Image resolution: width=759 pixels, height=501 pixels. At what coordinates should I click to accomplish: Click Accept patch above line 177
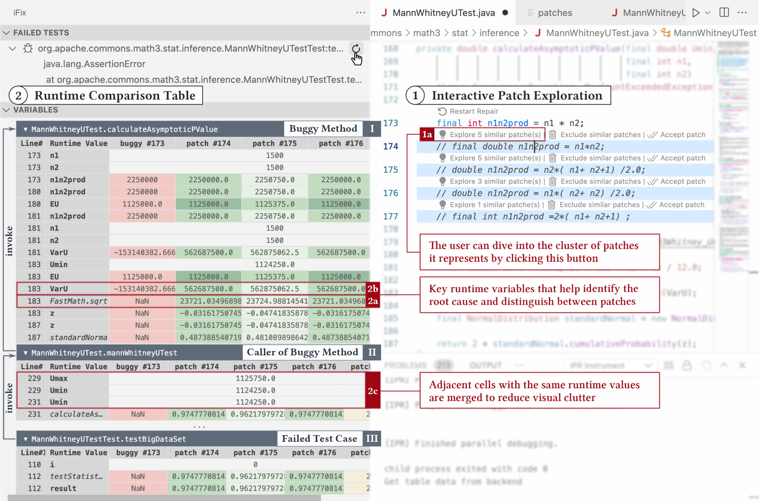(x=682, y=205)
